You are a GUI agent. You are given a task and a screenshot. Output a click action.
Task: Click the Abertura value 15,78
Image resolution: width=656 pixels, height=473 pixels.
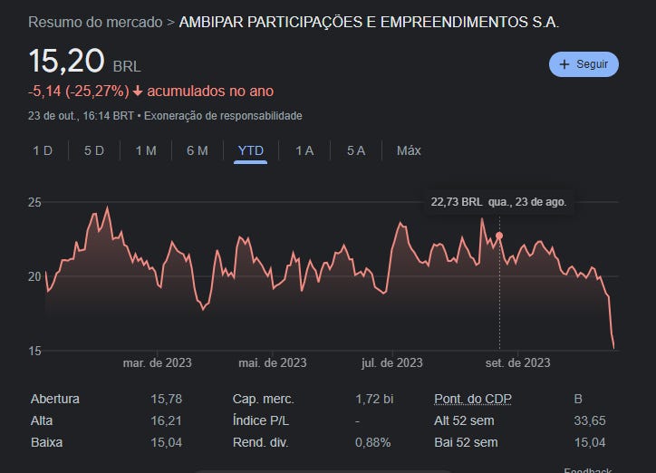[x=167, y=399]
